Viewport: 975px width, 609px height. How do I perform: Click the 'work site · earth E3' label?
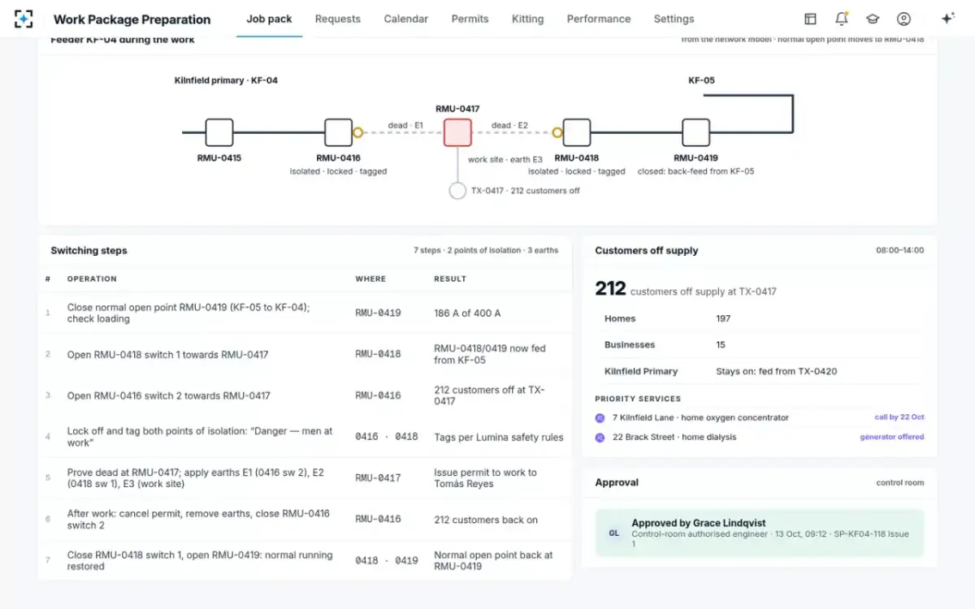click(505, 159)
